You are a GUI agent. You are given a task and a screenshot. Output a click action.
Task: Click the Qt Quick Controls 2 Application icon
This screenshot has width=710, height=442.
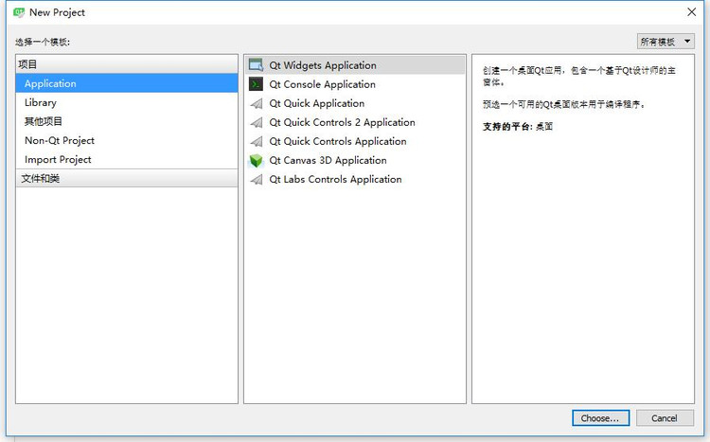pyautogui.click(x=257, y=122)
